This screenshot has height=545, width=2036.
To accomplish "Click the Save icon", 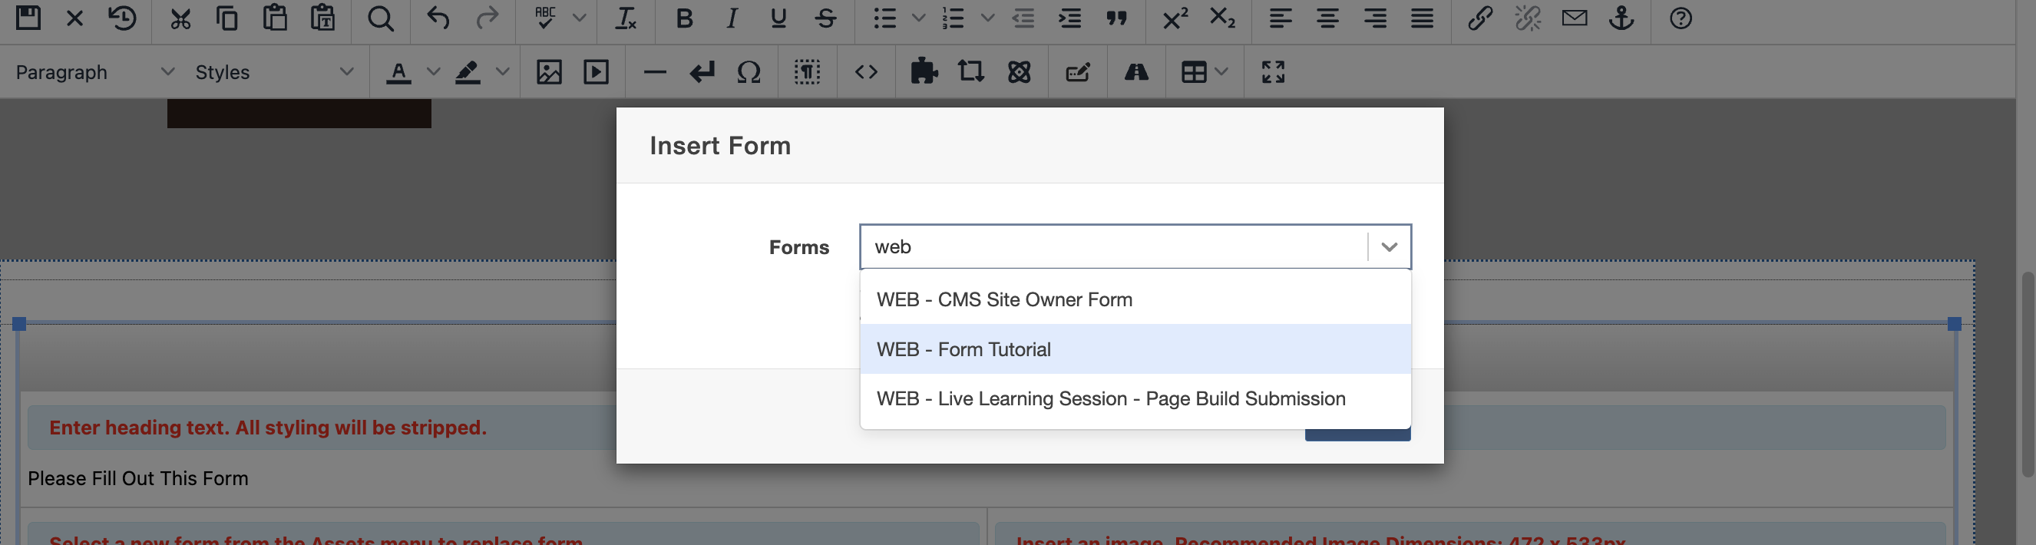I will [28, 18].
